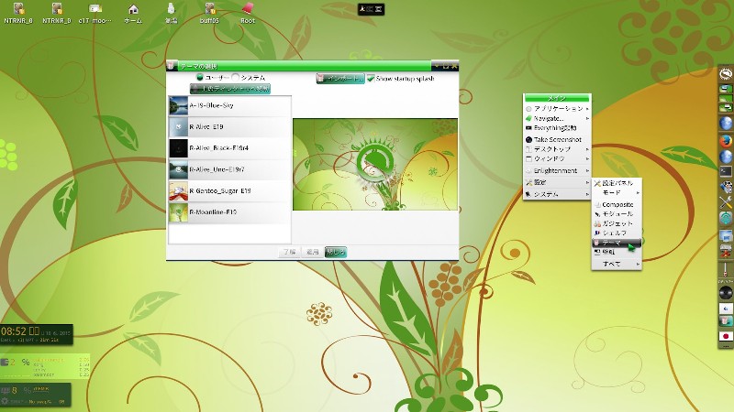Select the R-Alive-E19 theme row

229,126
